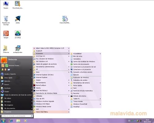
Task: Select the Accesorios folder entry
Action: (51, 54)
